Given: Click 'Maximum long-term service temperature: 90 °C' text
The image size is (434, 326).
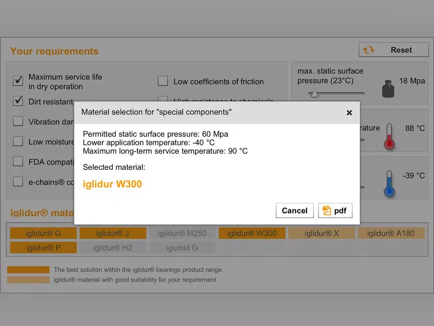Looking at the screenshot, I should [165, 151].
